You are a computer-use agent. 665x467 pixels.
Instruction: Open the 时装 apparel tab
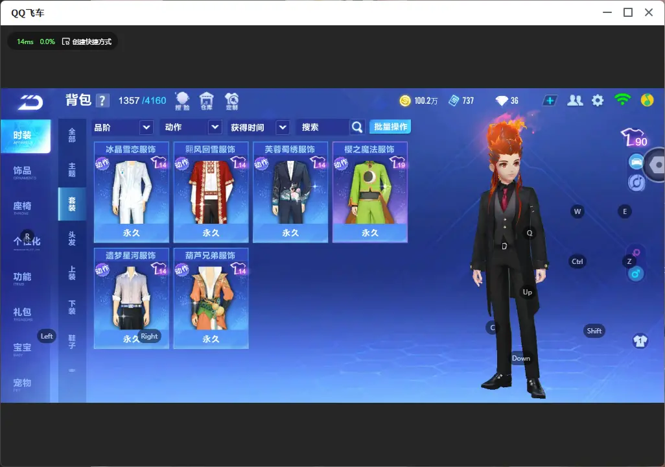pos(25,136)
